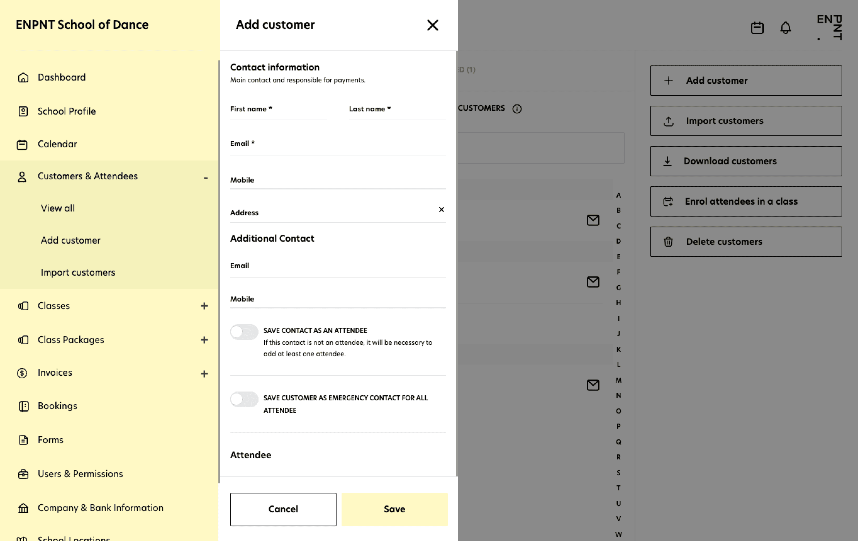Select View all under Customers & Attendees

(x=58, y=208)
